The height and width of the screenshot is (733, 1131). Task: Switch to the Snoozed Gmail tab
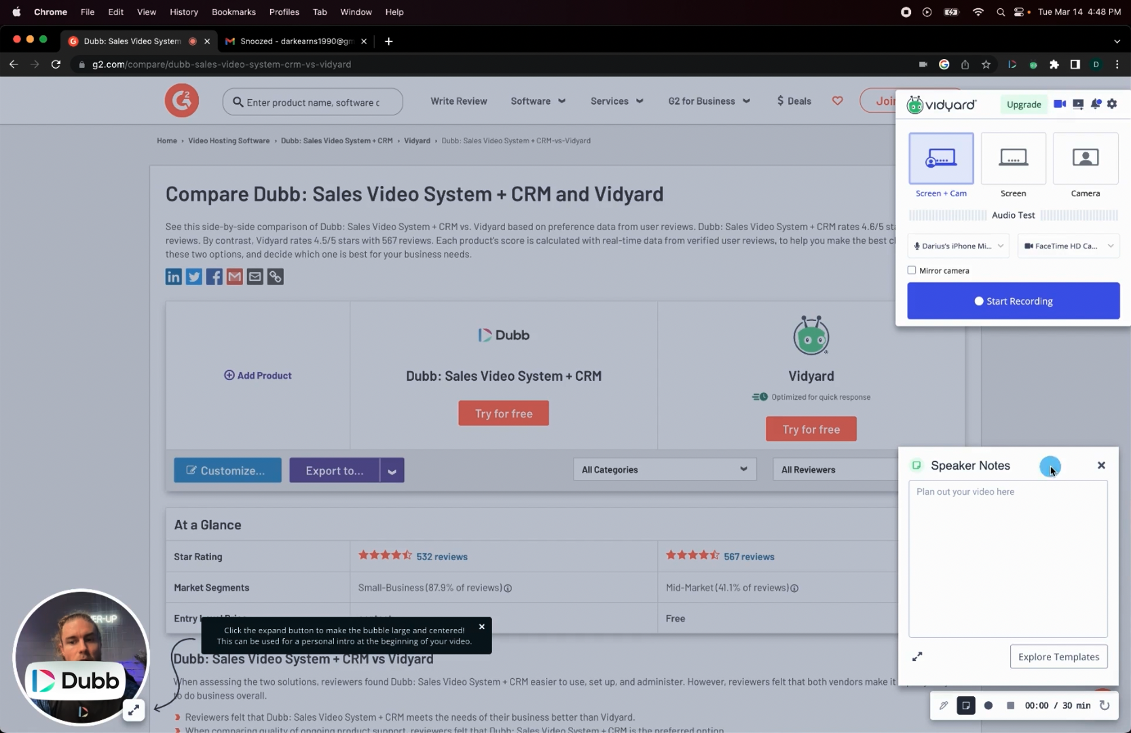coord(296,41)
